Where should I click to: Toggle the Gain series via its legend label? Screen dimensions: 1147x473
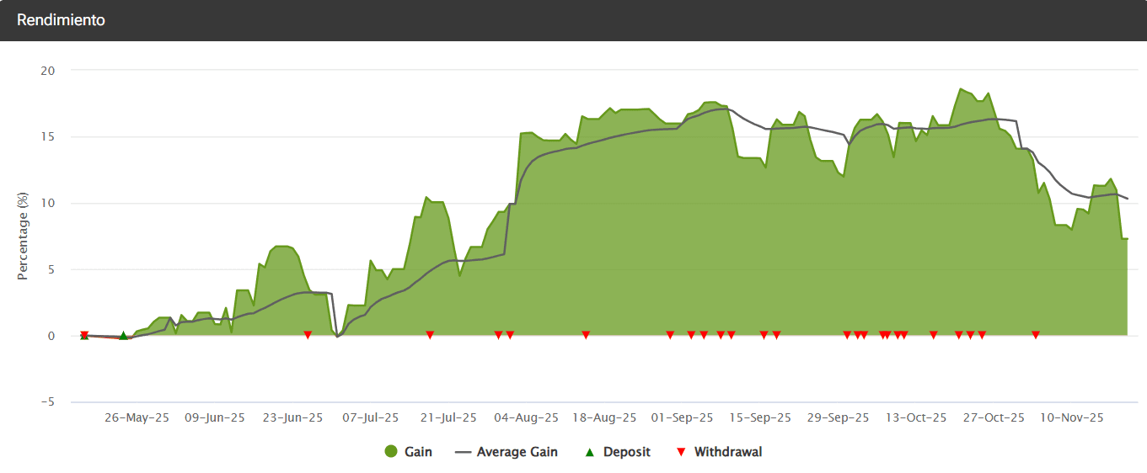[x=418, y=452]
